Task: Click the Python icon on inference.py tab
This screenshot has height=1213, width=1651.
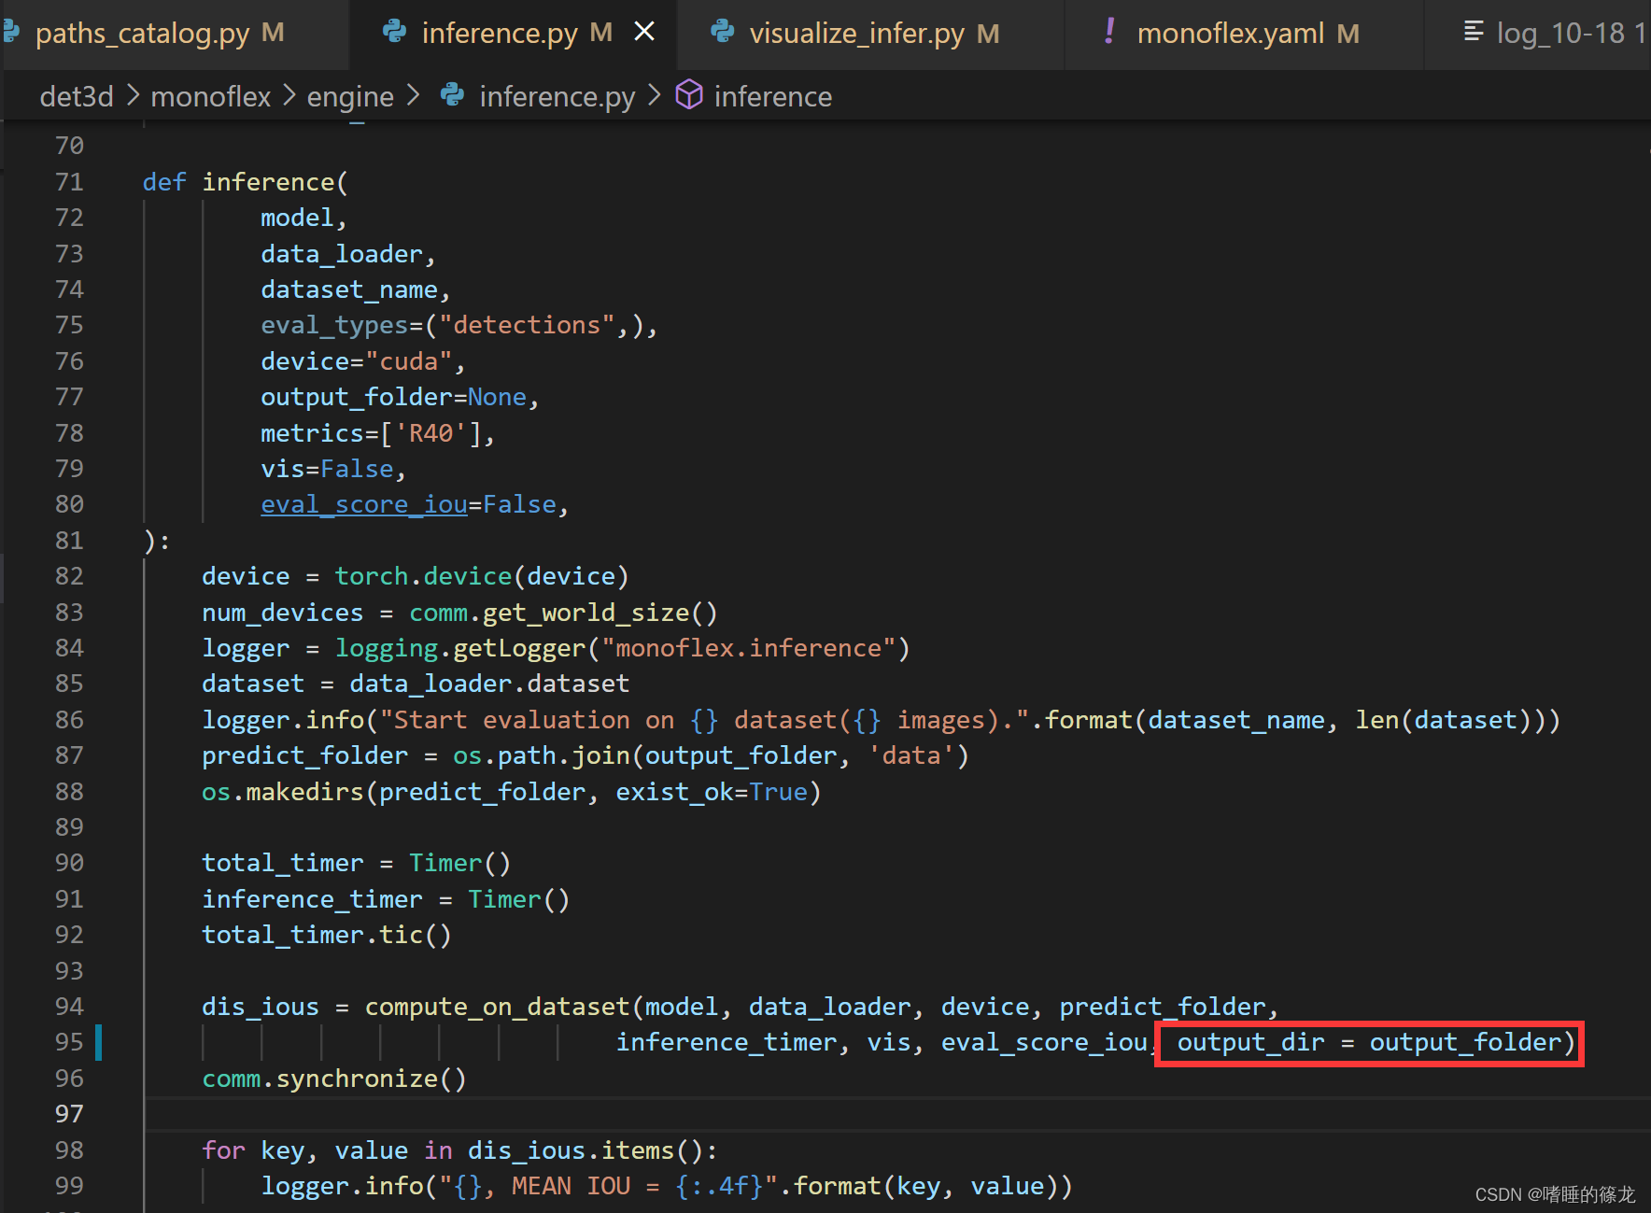Action: tap(394, 32)
